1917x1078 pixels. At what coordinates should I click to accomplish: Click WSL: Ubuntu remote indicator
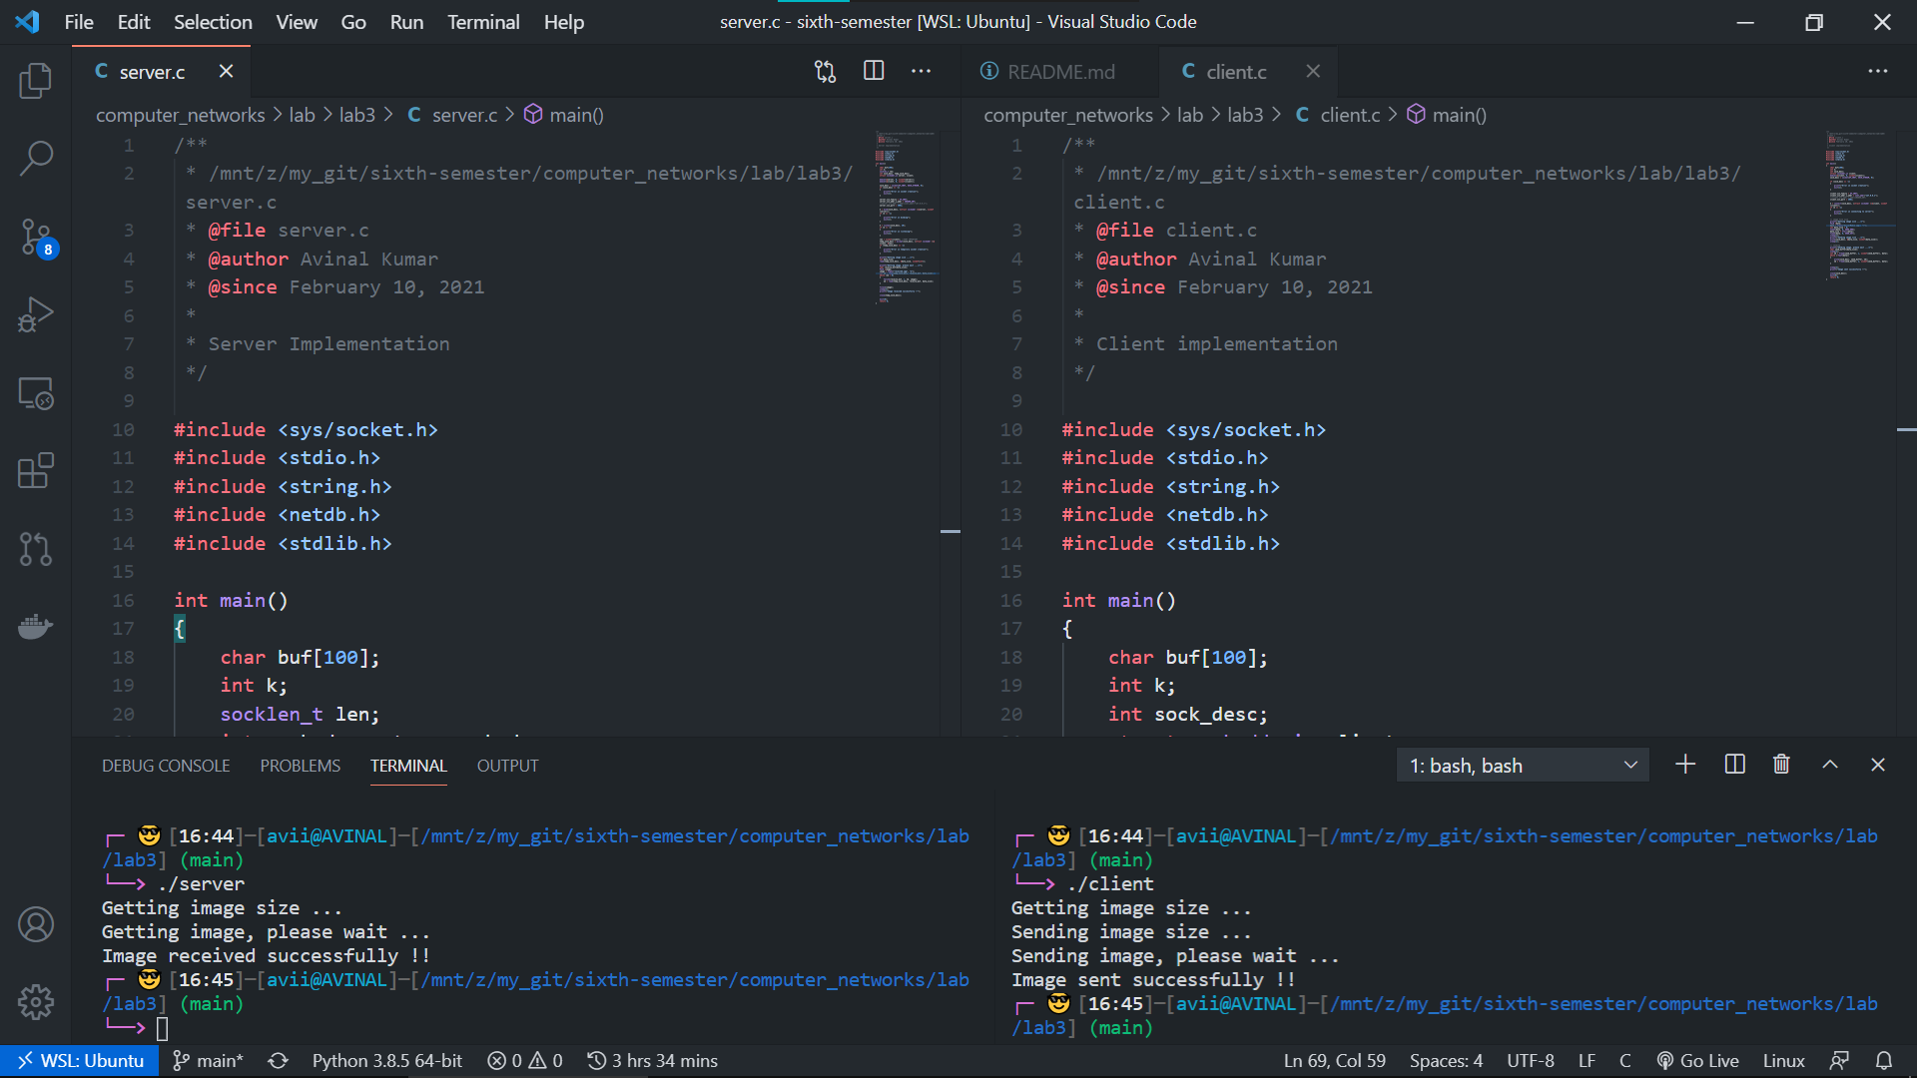pyautogui.click(x=80, y=1060)
